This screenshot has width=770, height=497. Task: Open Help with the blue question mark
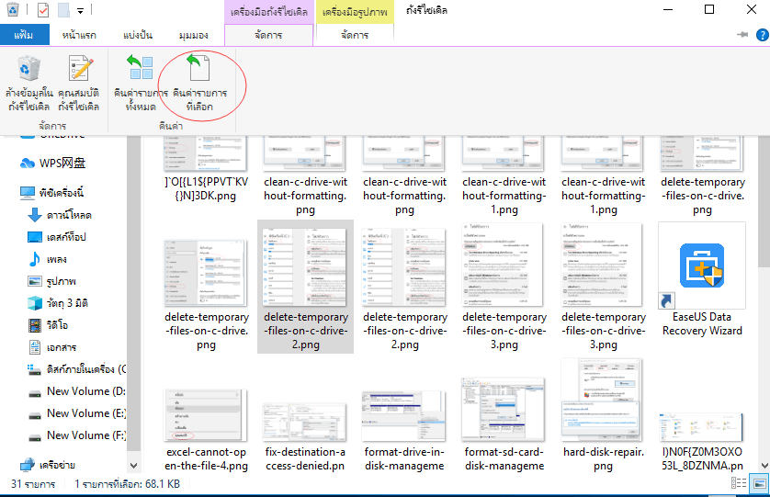tap(762, 35)
